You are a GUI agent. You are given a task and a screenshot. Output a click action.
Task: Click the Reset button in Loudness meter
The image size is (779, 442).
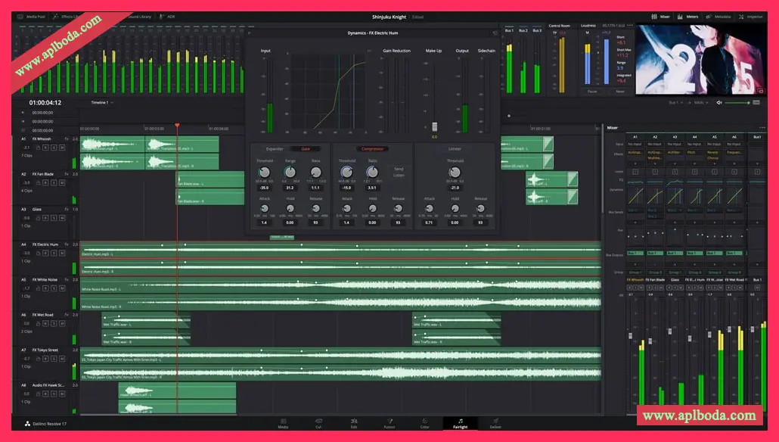(x=620, y=91)
